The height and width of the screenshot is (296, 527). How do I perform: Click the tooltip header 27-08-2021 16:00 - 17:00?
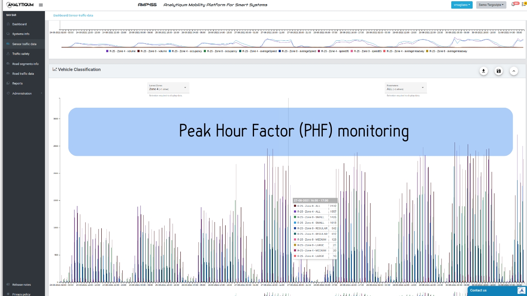pos(315,201)
